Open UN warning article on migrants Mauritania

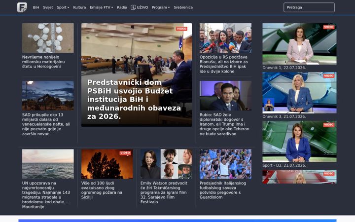click(46, 195)
